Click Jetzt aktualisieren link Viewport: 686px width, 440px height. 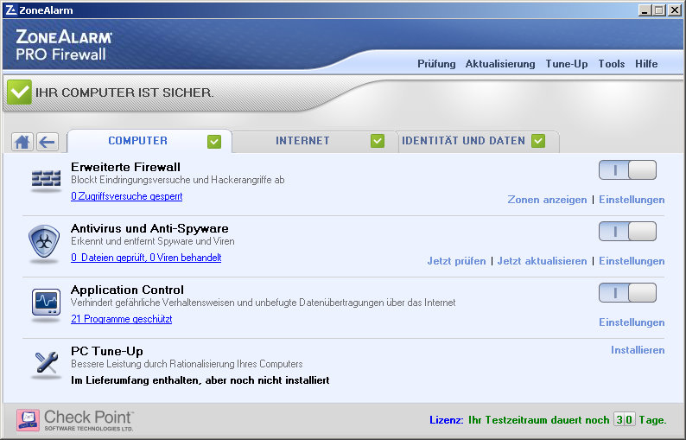[x=542, y=261]
